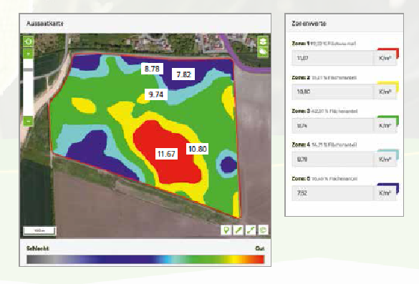Image resolution: width=419 pixels, height=284 pixels.
Task: Select Zone 5 dark blue color swatch
Action: [388, 188]
